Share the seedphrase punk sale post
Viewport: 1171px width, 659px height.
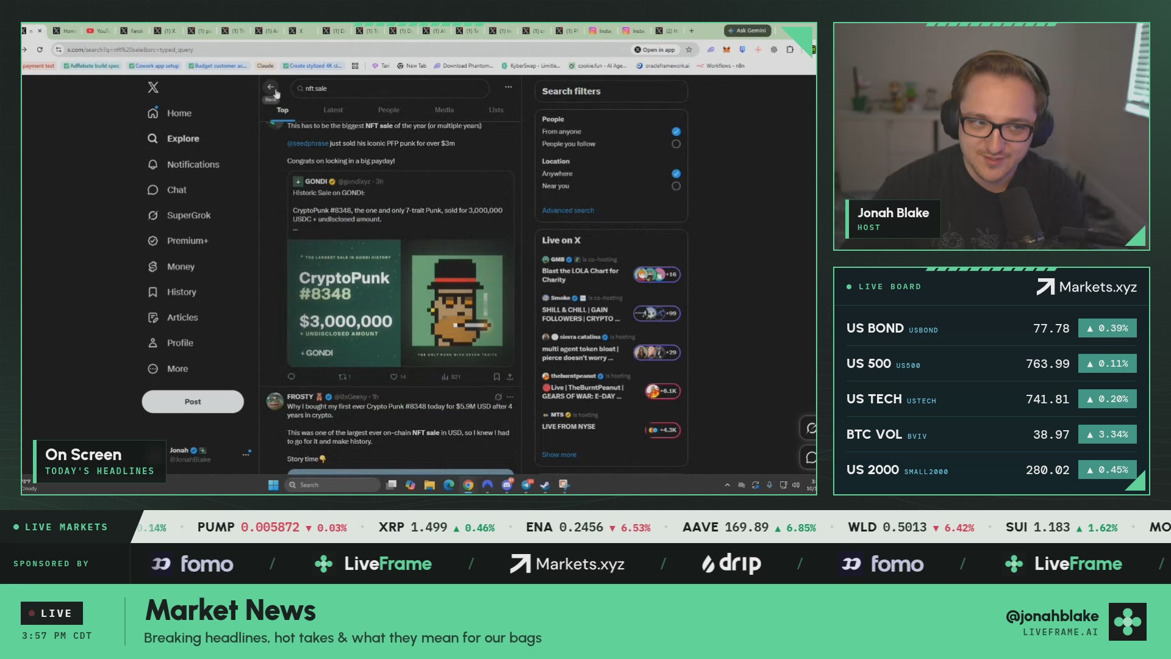(x=510, y=377)
